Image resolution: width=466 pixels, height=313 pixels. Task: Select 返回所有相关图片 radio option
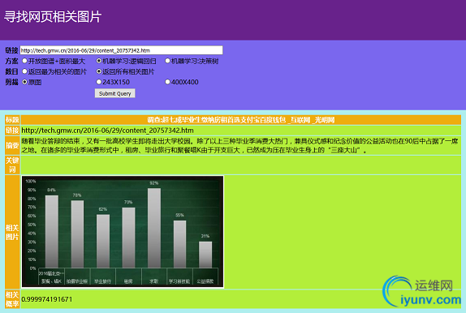click(99, 71)
